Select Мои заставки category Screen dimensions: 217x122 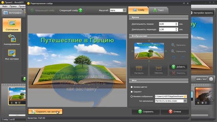[12, 55]
